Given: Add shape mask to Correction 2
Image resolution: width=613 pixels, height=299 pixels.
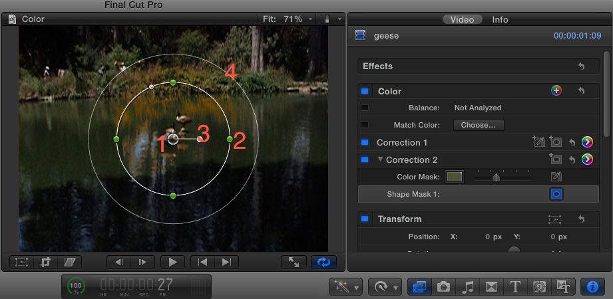Looking at the screenshot, I should point(556,159).
